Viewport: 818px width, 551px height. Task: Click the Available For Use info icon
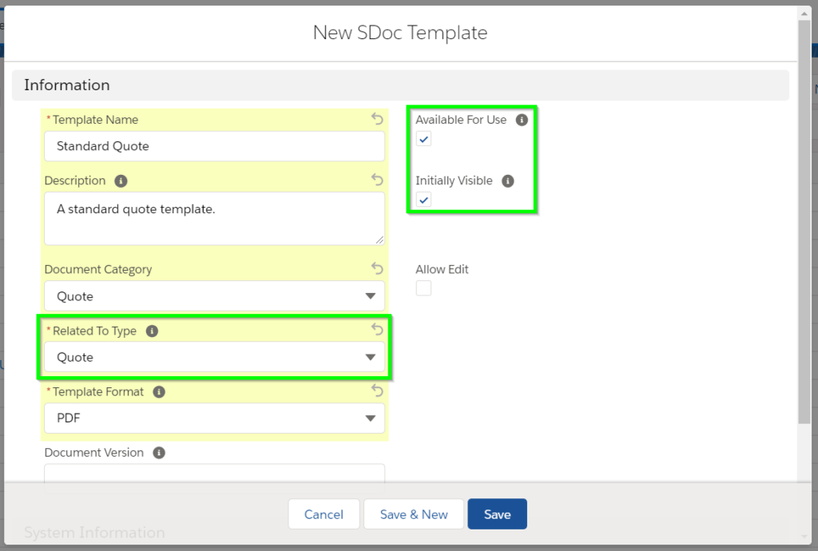(x=523, y=119)
